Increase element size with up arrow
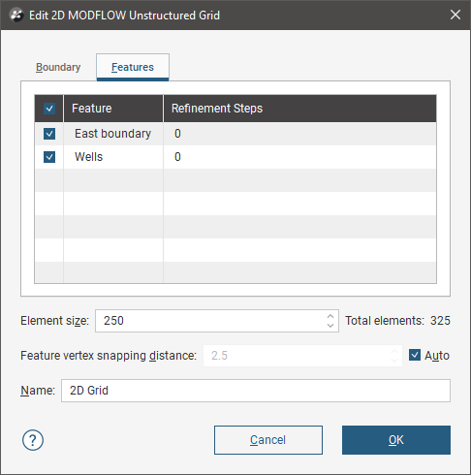 330,316
